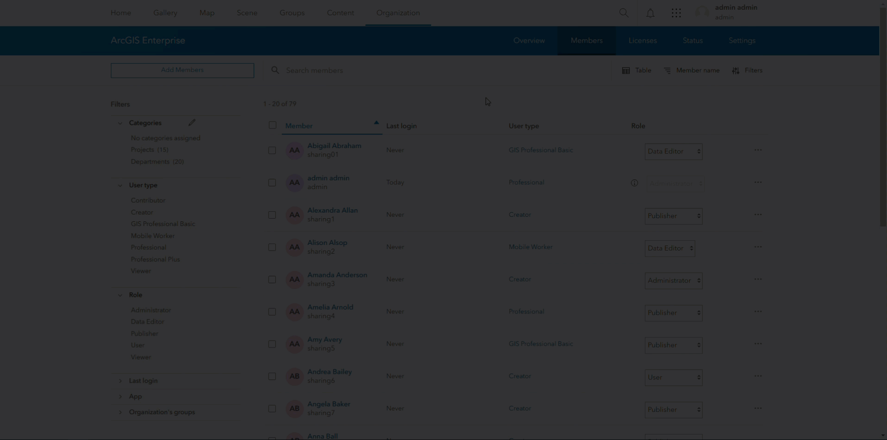Screen dimensions: 887x440
Task: Click the Add Members button
Action: (x=182, y=70)
